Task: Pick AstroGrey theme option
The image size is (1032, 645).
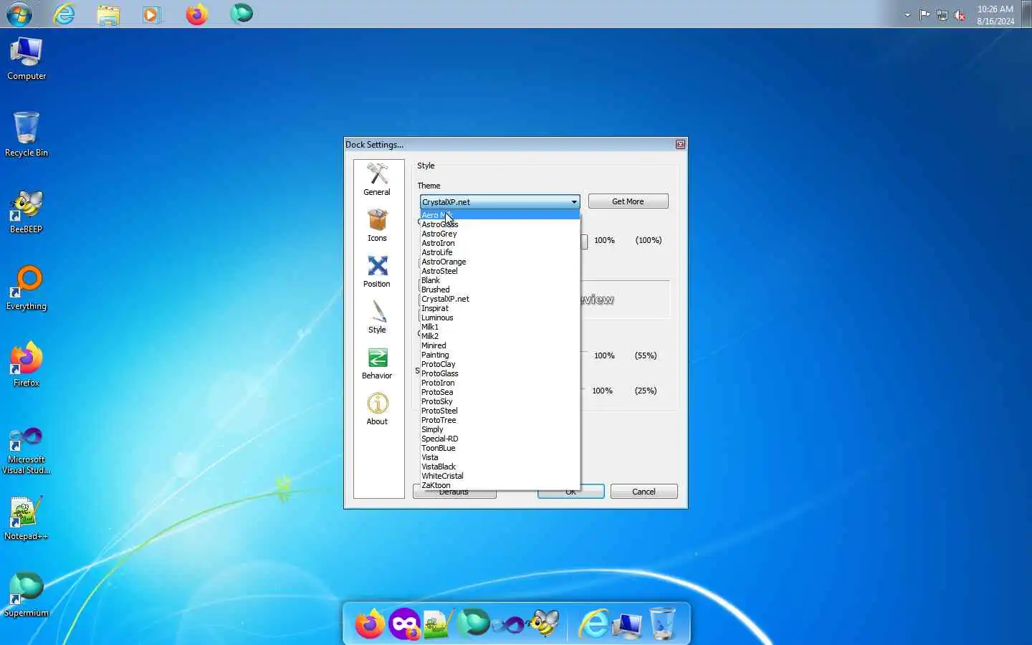Action: click(500, 234)
